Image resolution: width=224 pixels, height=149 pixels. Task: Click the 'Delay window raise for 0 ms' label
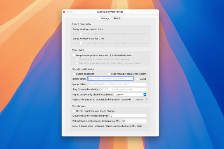click(x=88, y=29)
